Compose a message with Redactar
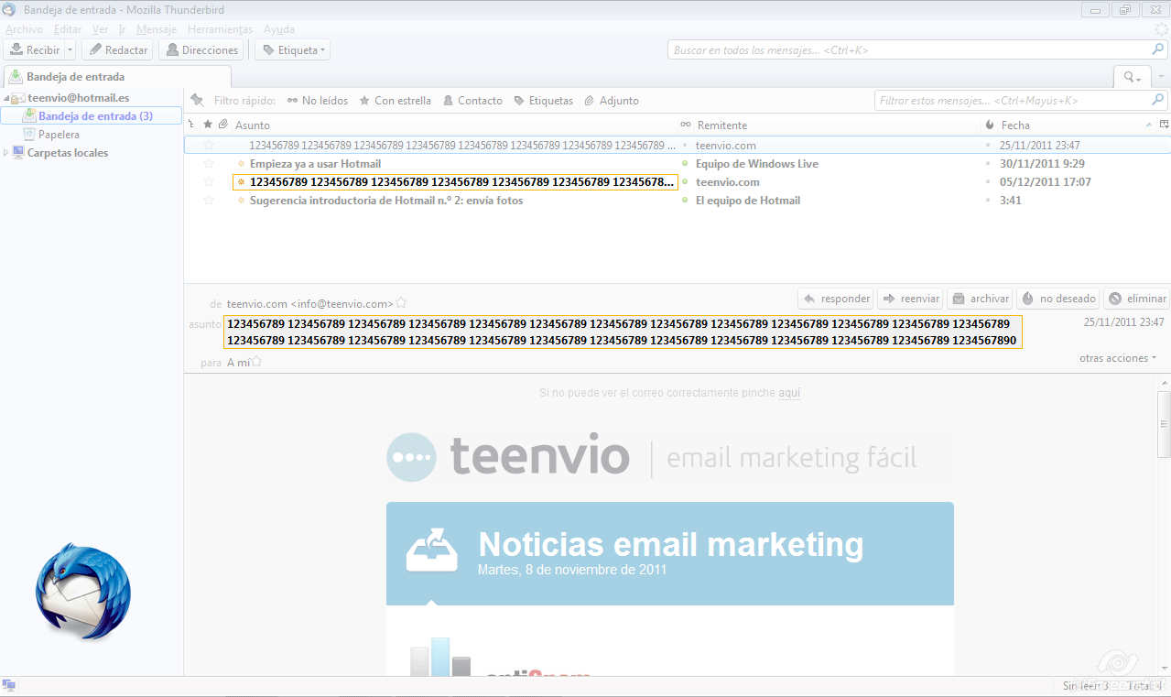1171x697 pixels. pos(117,50)
